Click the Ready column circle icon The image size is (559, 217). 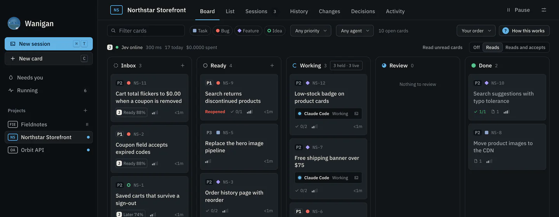(x=205, y=65)
